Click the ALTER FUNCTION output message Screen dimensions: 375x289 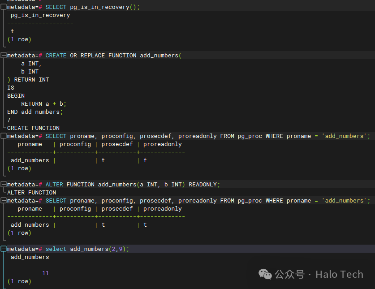coord(31,193)
